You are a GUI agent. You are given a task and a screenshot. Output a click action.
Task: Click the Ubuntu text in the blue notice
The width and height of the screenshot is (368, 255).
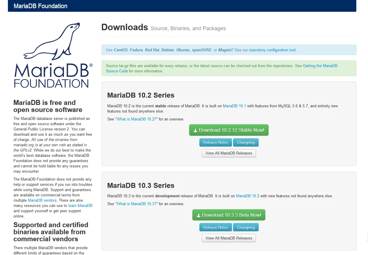(x=183, y=50)
